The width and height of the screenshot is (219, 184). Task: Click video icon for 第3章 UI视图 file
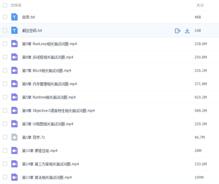click(14, 124)
